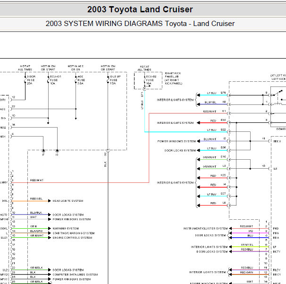Select the RLCY terminal label

[277, 270]
